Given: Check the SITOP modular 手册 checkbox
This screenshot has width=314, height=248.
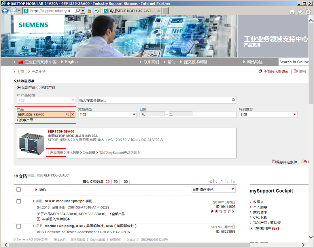Looking at the screenshot, I should [19, 201].
